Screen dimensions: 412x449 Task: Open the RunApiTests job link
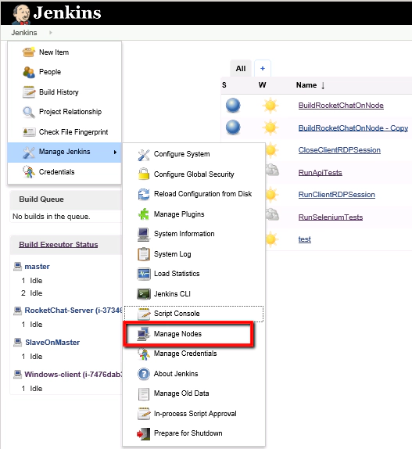321,173
